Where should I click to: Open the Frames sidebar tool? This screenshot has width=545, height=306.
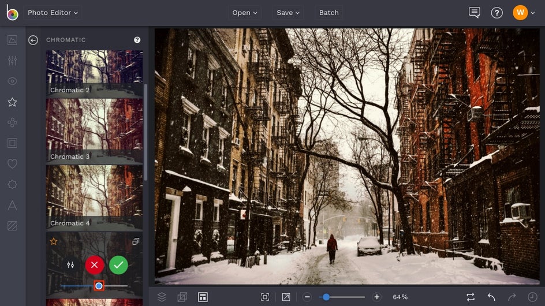tap(12, 143)
